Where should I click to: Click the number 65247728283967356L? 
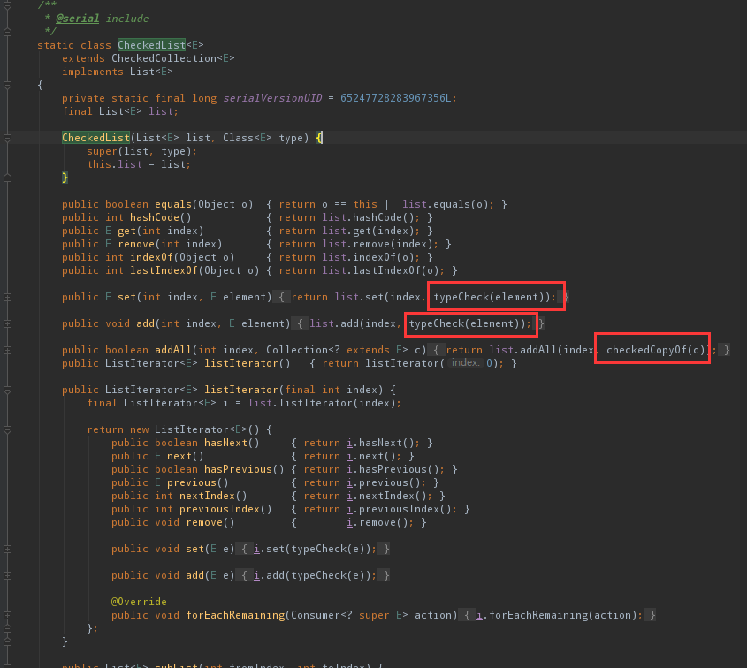395,98
